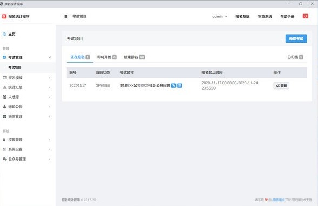Click the 考试管理 breadcrumb title
Viewport: 318px width, 206px height.
[x=79, y=16]
